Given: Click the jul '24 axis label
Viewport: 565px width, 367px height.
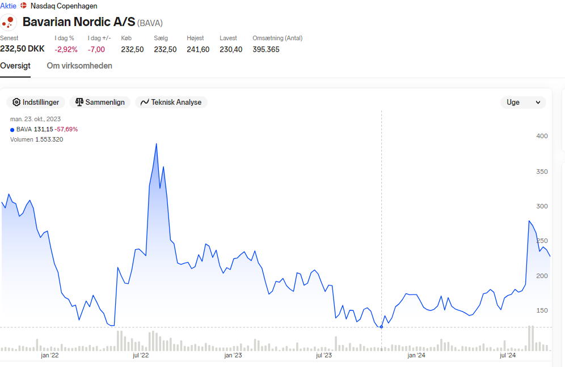Looking at the screenshot, I should 508,356.
